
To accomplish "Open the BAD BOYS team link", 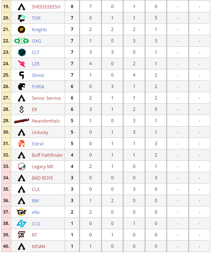I will pos(42,178).
